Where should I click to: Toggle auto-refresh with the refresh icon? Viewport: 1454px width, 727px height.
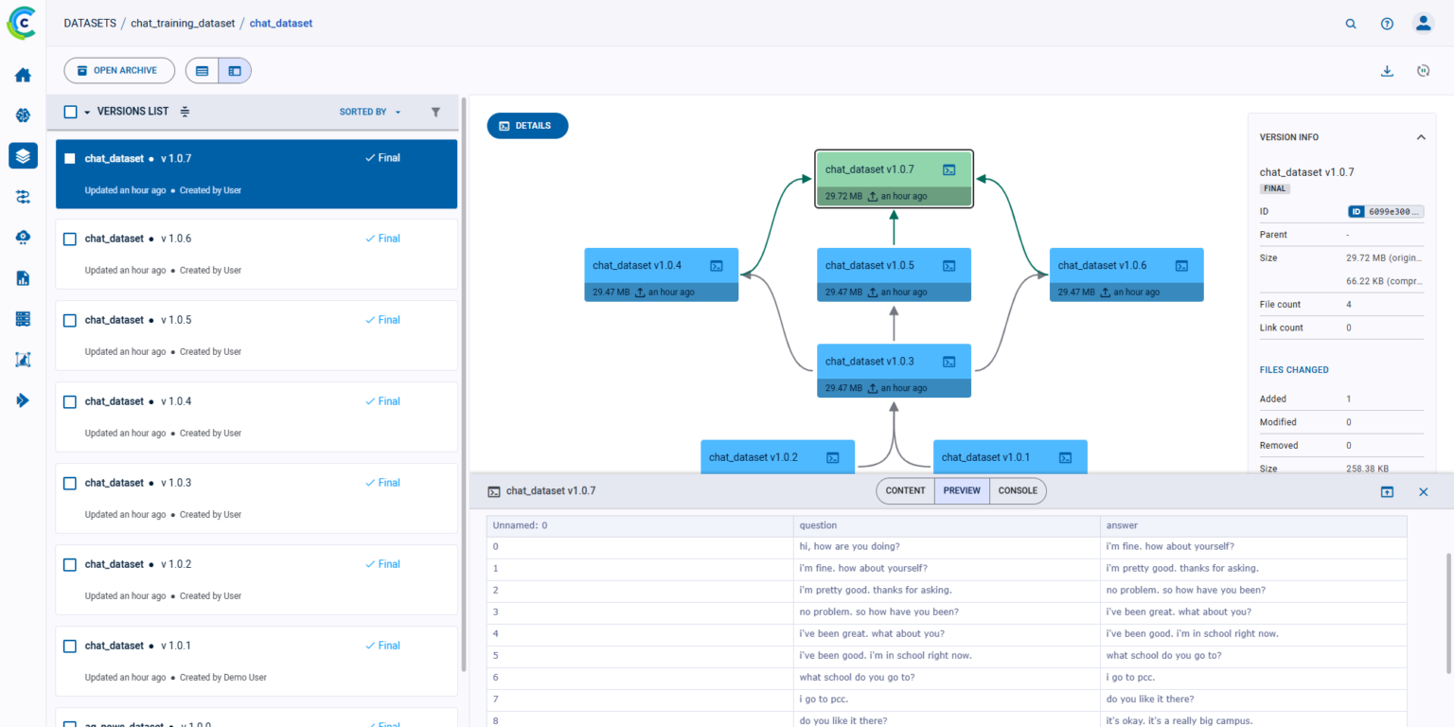[1424, 70]
